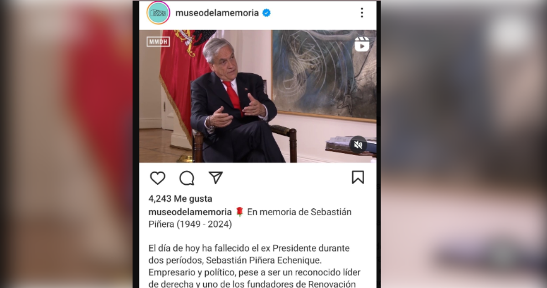The width and height of the screenshot is (547, 288).
Task: Click the paragraph starting 'El día de hoy'
Action: pyautogui.click(x=254, y=267)
